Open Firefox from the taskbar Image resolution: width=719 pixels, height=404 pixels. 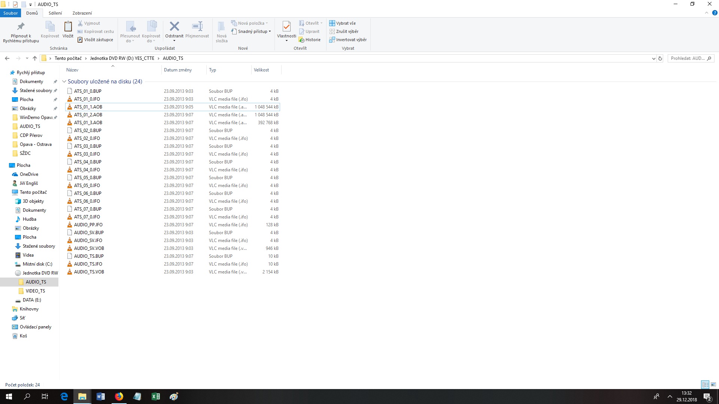pyautogui.click(x=119, y=397)
